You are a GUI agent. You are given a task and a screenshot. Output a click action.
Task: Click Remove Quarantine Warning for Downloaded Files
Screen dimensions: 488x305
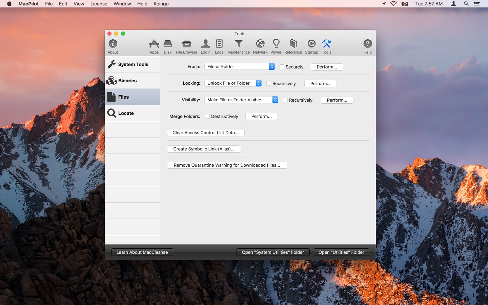tap(227, 165)
